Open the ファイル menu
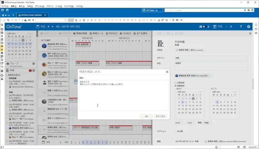The height and width of the screenshot is (149, 259). tap(5, 6)
